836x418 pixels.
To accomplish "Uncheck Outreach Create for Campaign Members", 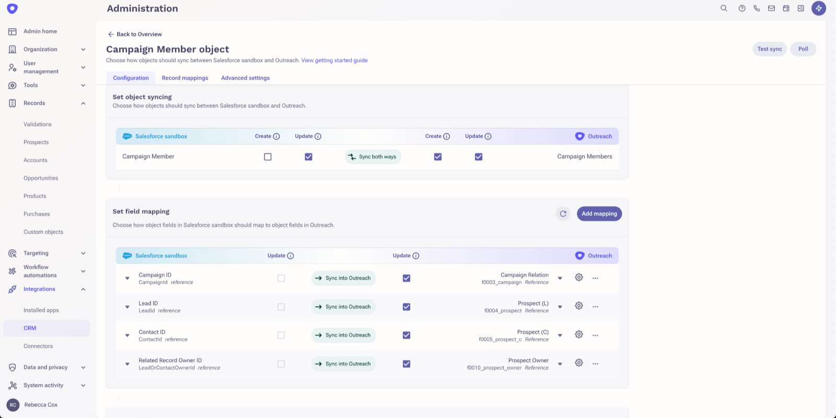I will pos(438,157).
